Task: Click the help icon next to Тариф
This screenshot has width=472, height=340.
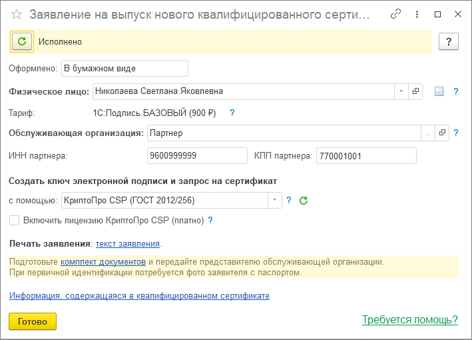Action: coord(232,113)
